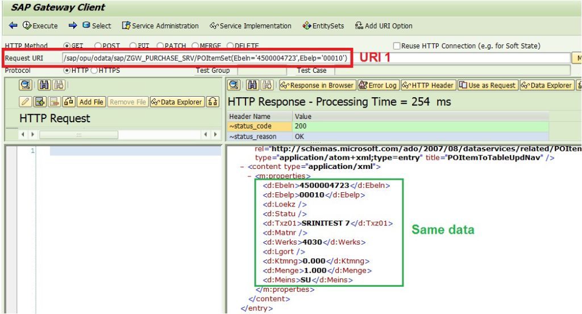Click left arrow of HTTP Request scrollbar
The image size is (582, 314).
coord(23,134)
